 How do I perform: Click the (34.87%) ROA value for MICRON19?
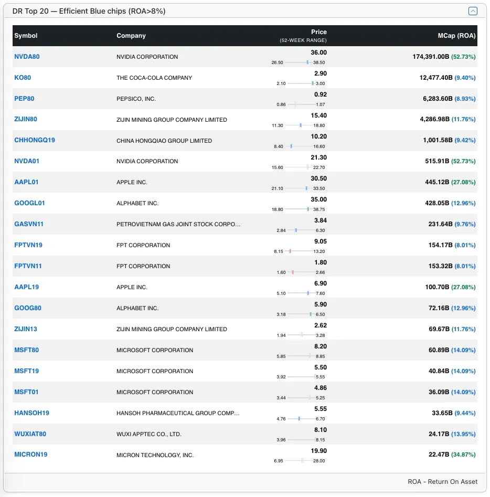(x=463, y=454)
